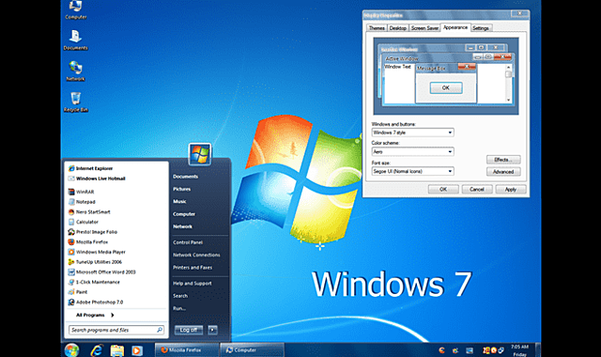Expand All Programs in the Start menu

[x=95, y=315]
